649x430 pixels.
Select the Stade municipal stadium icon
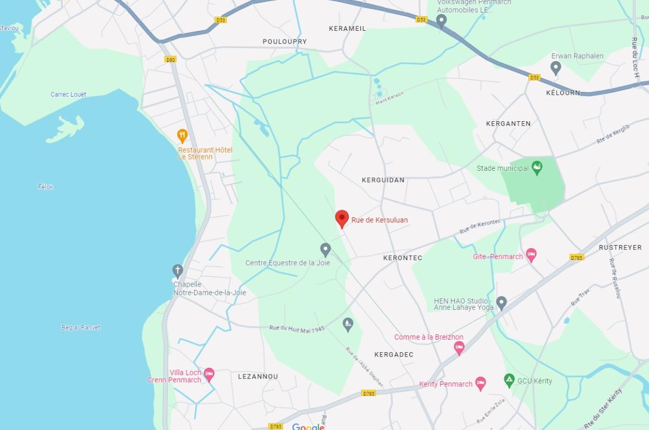[x=537, y=168]
